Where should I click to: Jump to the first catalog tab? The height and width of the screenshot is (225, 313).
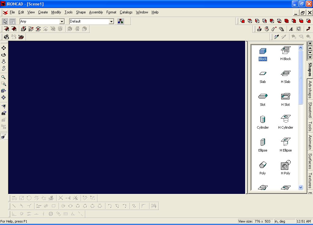310,43
